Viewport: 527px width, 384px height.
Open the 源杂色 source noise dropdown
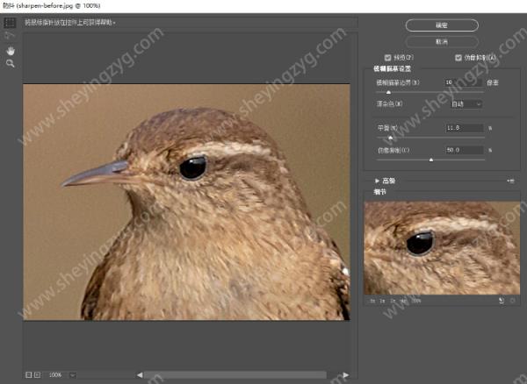(x=465, y=103)
